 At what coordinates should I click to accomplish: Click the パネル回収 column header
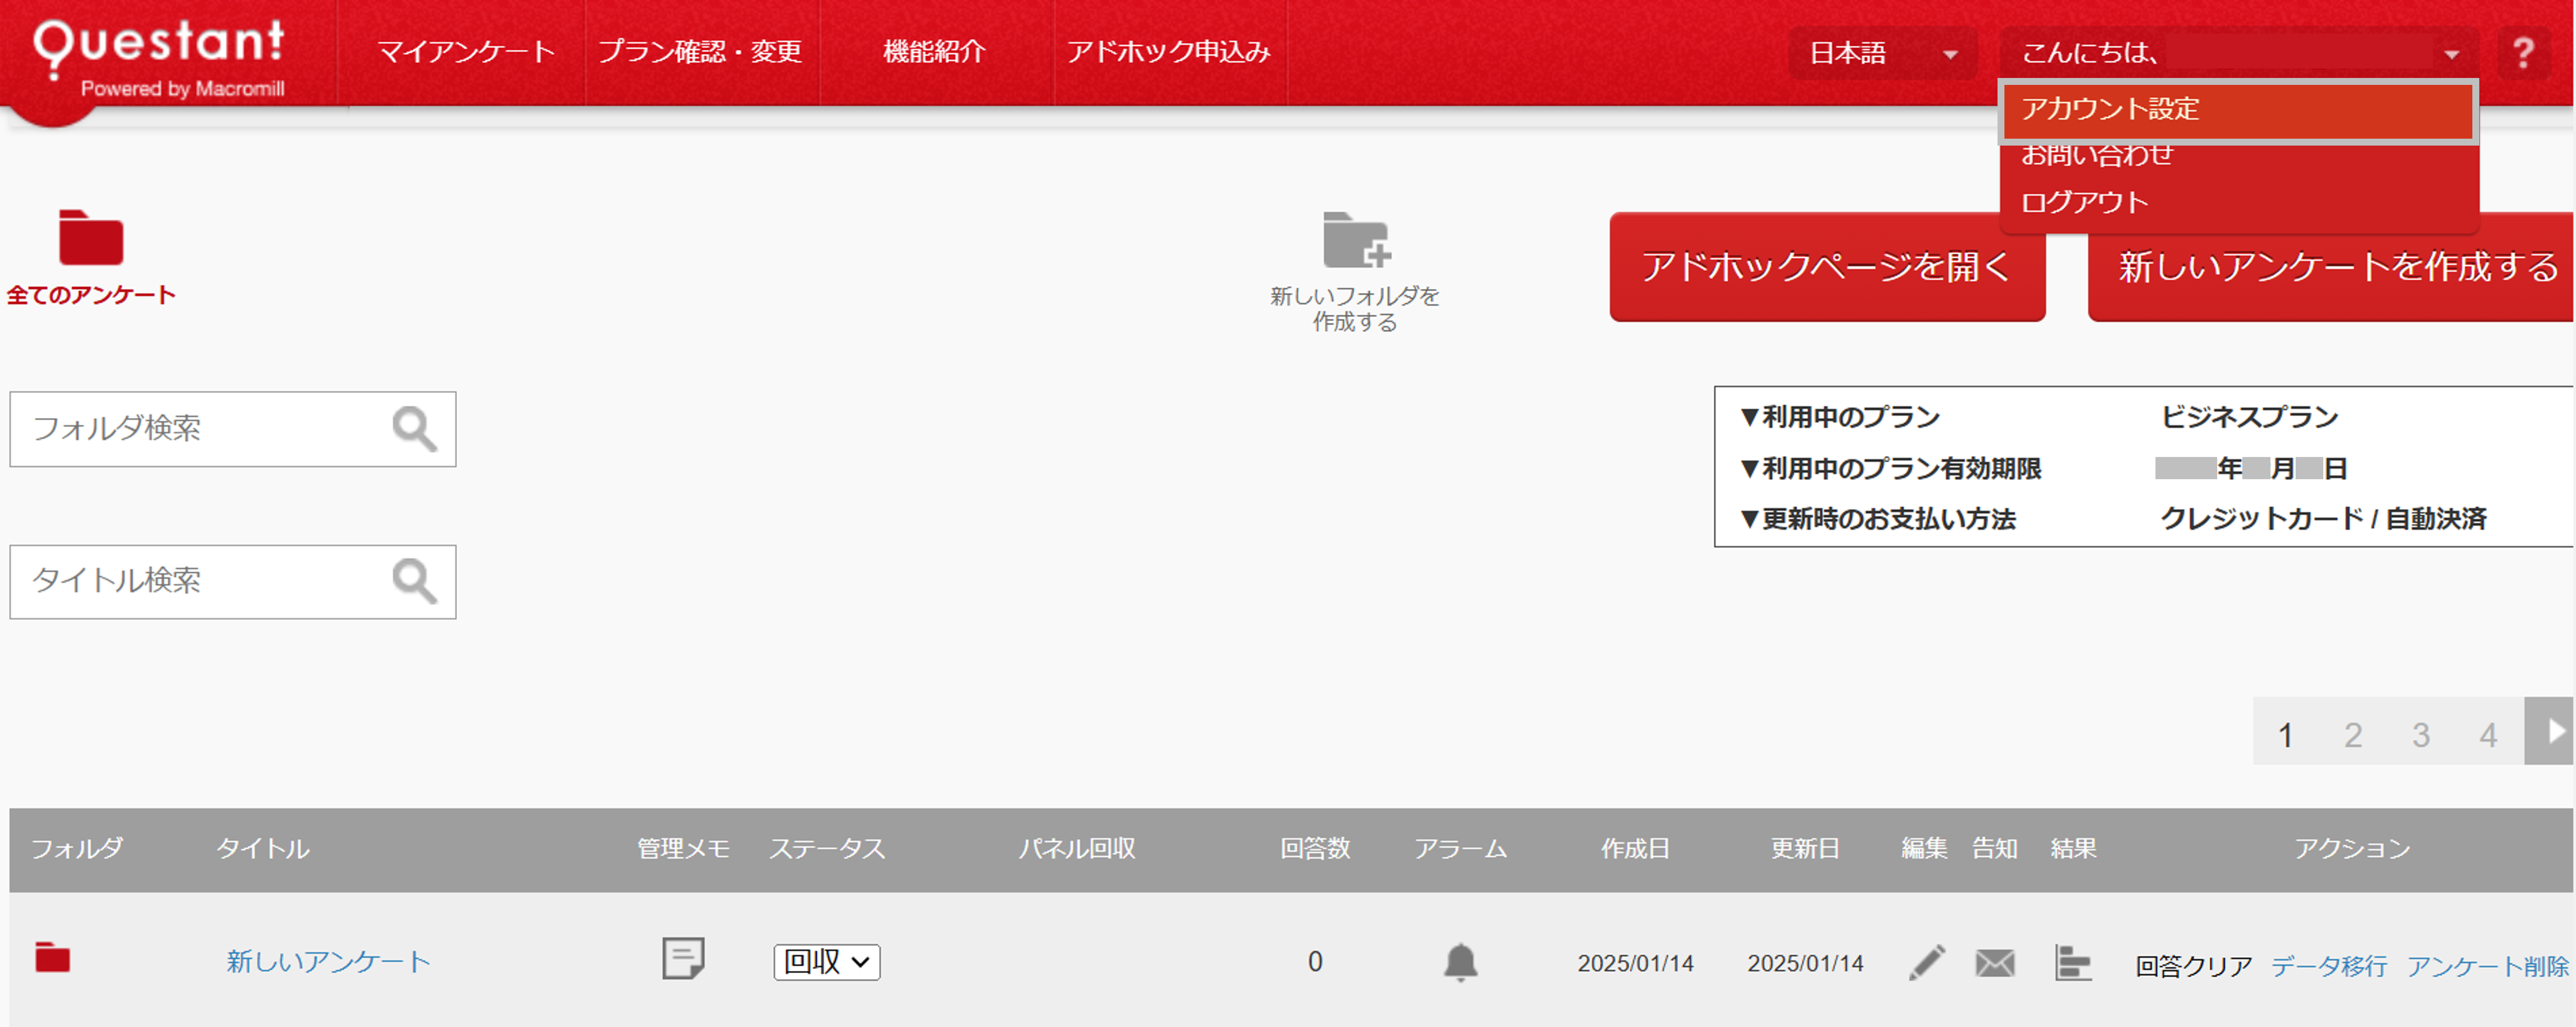1077,849
